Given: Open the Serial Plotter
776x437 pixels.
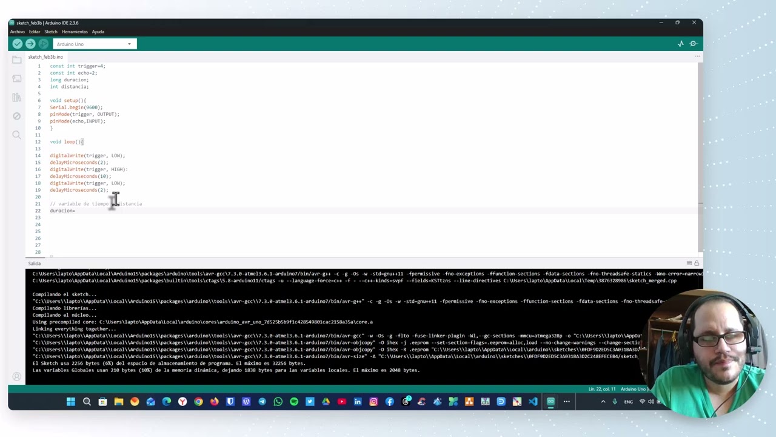Looking at the screenshot, I should [x=681, y=44].
